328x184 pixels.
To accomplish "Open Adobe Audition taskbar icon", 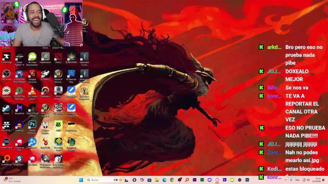I will 202,180.
